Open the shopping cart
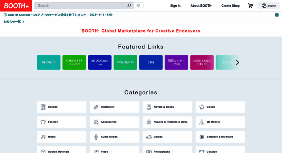 tap(250, 6)
